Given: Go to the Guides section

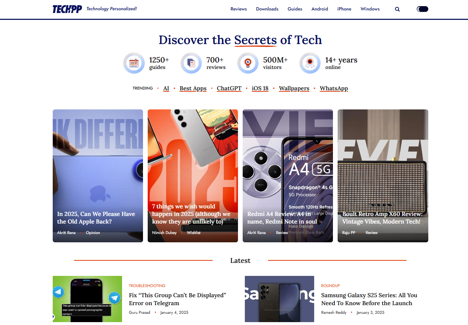Looking at the screenshot, I should [295, 9].
